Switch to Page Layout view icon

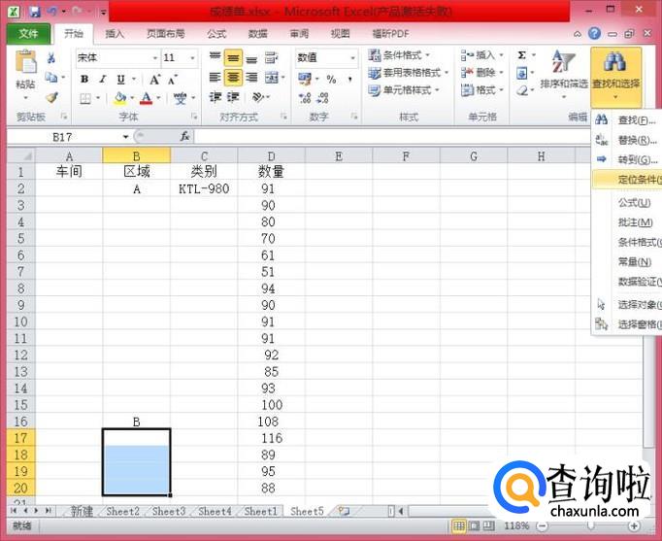[475, 526]
